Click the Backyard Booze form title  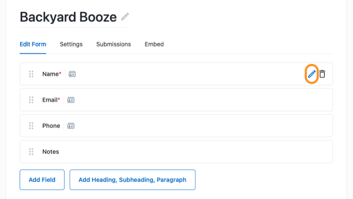coord(68,17)
